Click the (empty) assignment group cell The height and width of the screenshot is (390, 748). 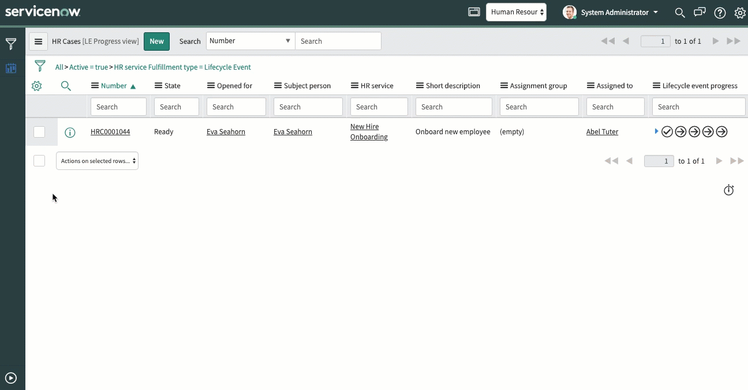(512, 132)
